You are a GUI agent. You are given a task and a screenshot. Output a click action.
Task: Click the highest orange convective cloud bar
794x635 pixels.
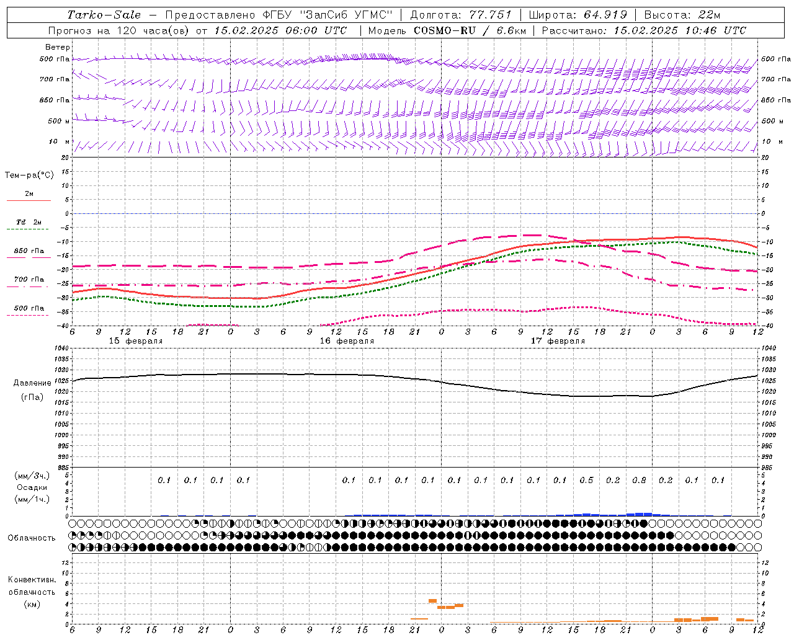(x=433, y=601)
